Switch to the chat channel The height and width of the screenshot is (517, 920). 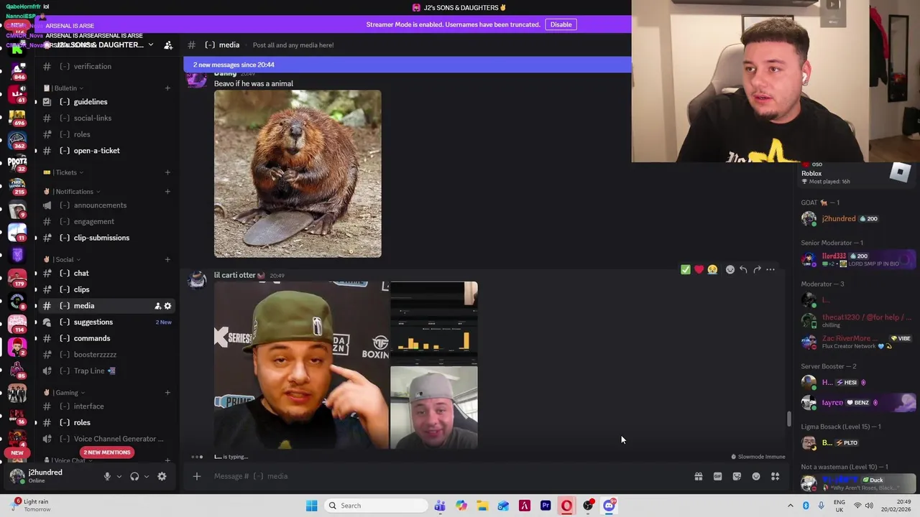click(106, 274)
